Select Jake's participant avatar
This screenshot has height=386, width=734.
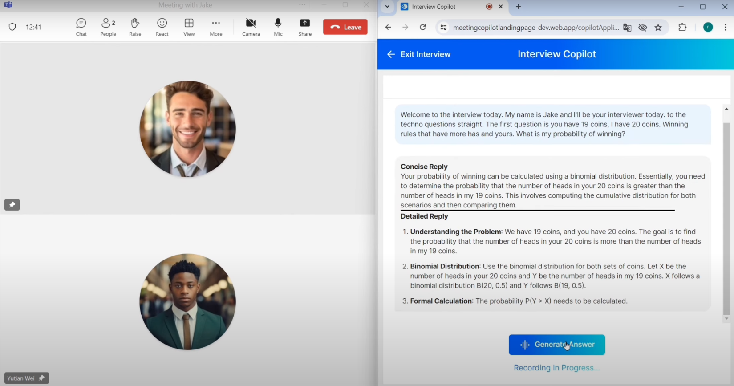(187, 129)
